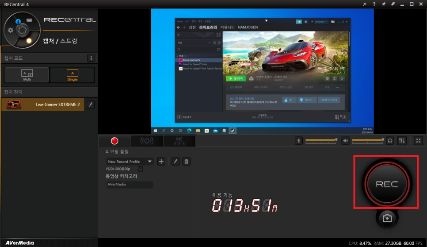Click the capture mode info button

tap(91, 58)
